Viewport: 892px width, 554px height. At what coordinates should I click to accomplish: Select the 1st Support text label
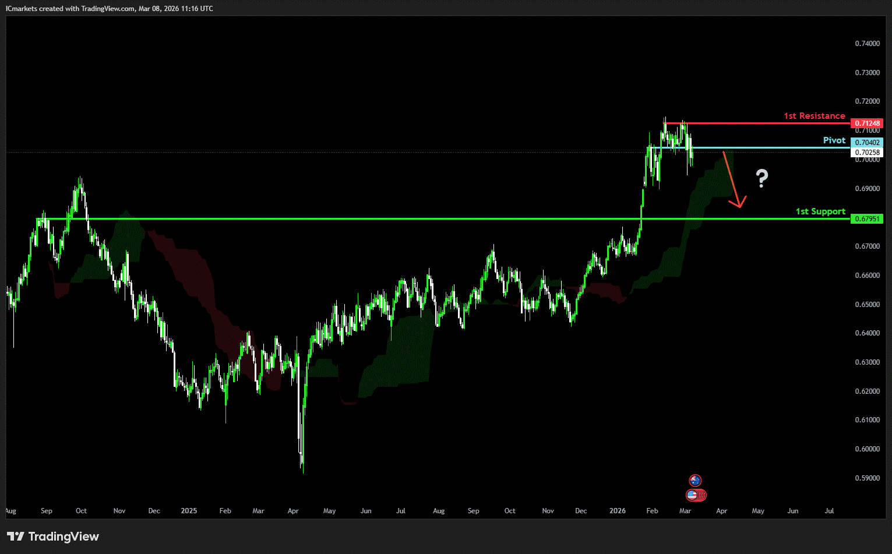[820, 211]
